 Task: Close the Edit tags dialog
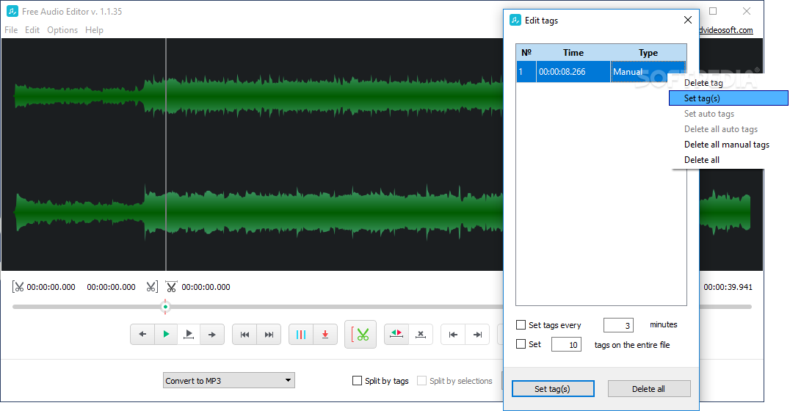pos(688,20)
